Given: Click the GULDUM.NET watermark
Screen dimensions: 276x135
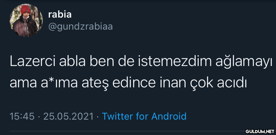Looking at the screenshot, I should tap(258, 130).
